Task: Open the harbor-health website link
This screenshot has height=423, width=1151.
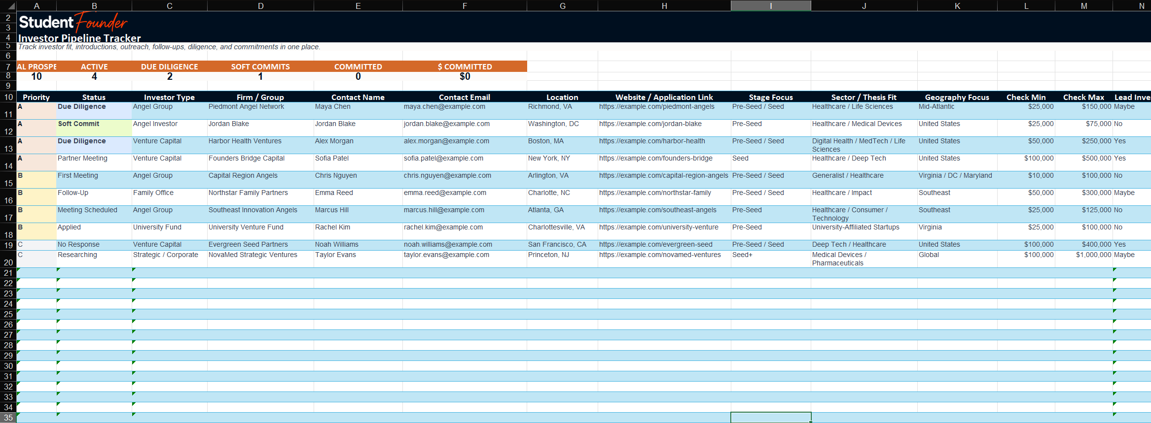Action: [x=652, y=141]
